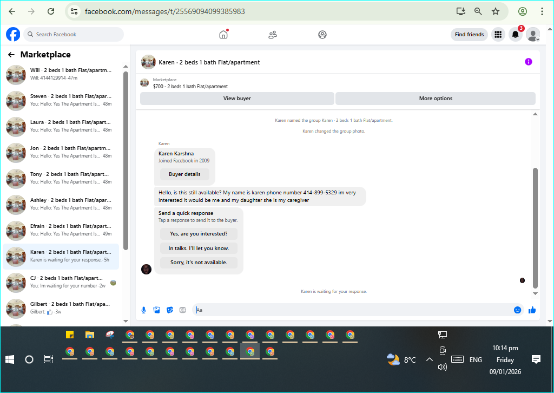Open the Groups icon in the top bar
This screenshot has height=393, width=554.
tap(322, 34)
